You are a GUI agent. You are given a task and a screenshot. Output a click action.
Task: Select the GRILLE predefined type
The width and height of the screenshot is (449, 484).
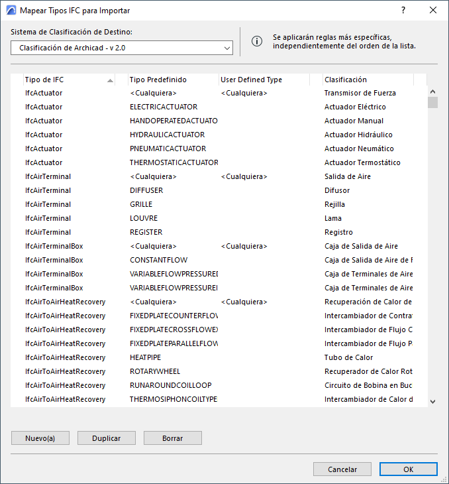click(141, 204)
